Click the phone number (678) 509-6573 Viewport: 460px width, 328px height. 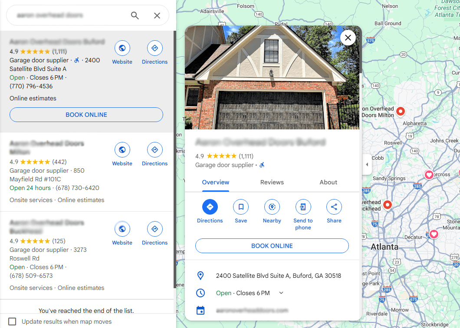click(x=31, y=276)
